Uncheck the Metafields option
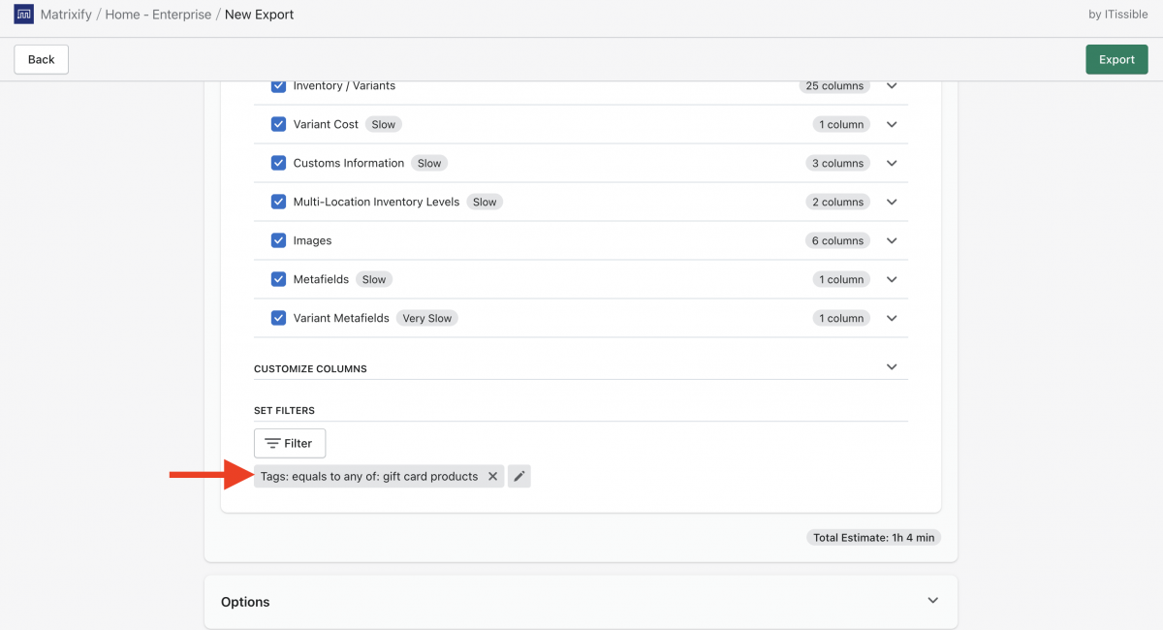Viewport: 1163px width, 630px height. (278, 279)
